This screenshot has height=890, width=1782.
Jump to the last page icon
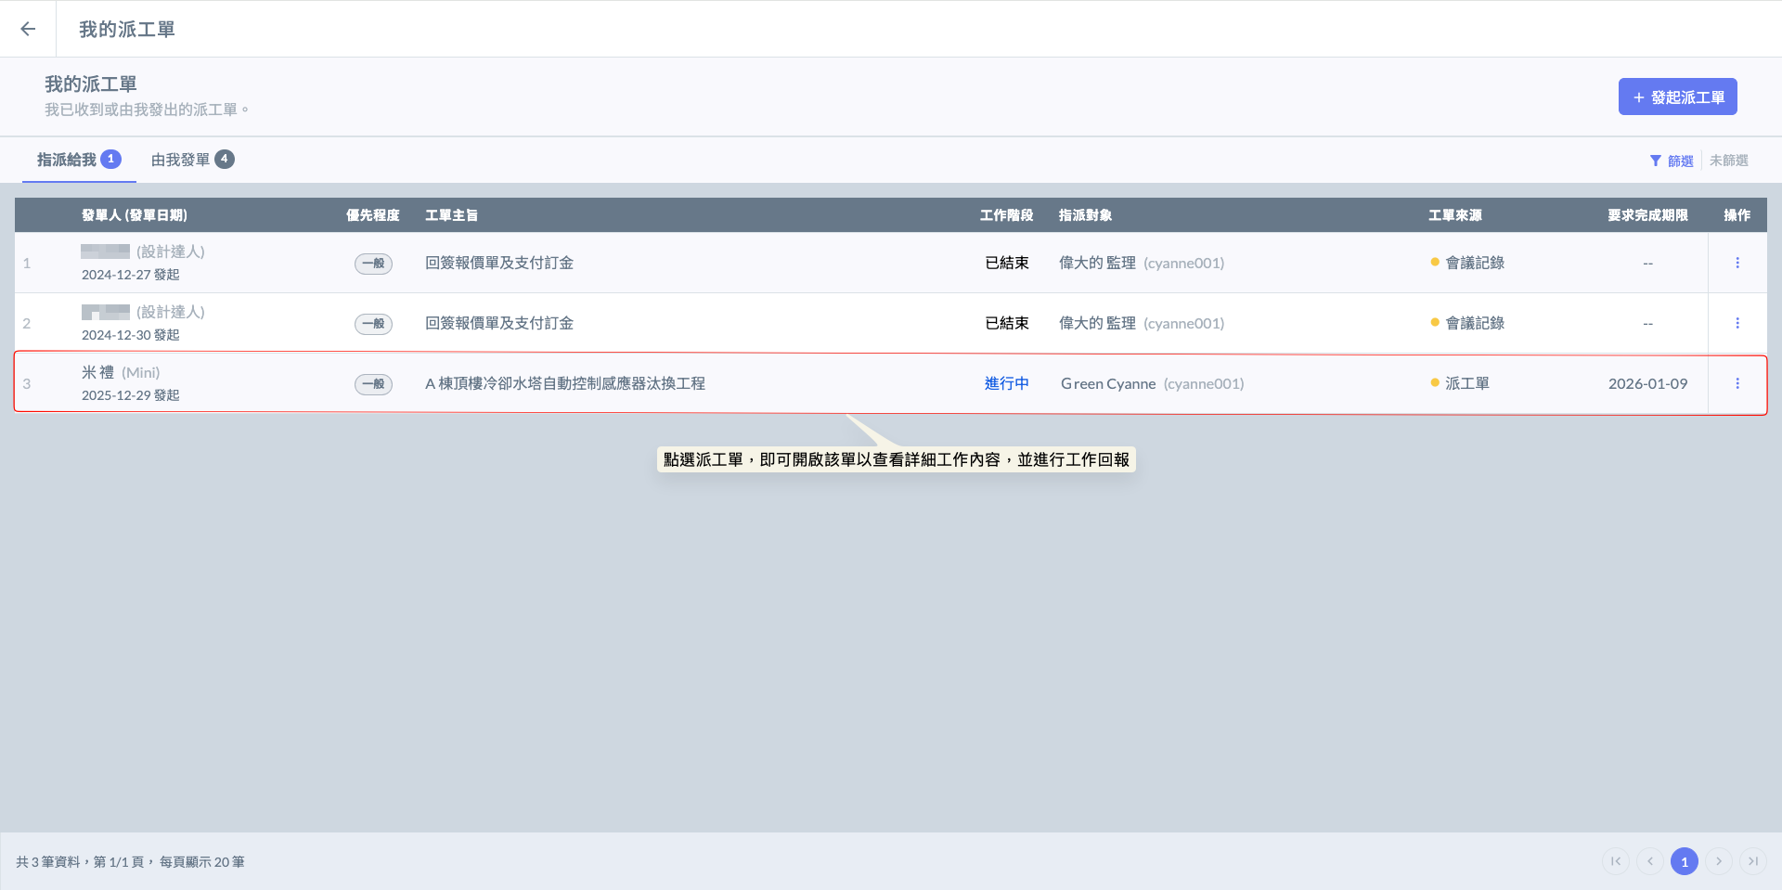click(x=1753, y=861)
